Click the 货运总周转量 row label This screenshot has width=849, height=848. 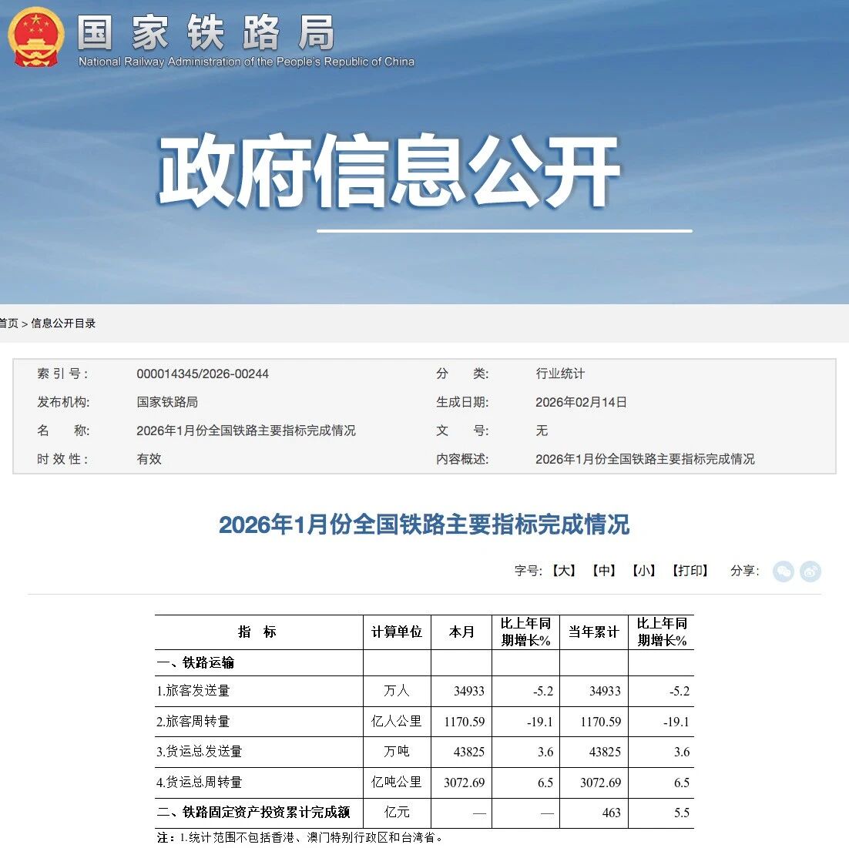[200, 783]
